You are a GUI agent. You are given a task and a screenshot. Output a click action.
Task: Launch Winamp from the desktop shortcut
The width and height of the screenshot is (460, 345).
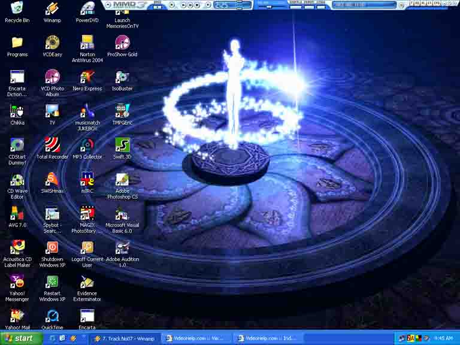[52, 12]
